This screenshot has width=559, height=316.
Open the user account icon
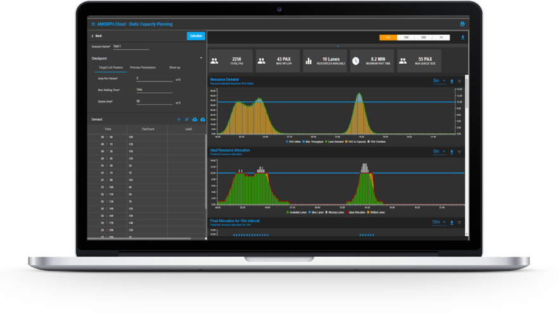(x=463, y=24)
